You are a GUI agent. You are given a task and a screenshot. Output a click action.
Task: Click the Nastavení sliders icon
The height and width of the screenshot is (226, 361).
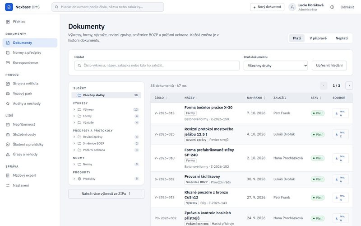pos(8,185)
